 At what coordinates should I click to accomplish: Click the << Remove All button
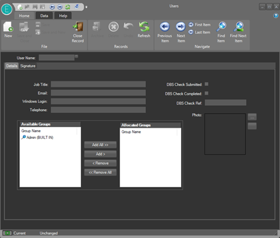tap(100, 173)
